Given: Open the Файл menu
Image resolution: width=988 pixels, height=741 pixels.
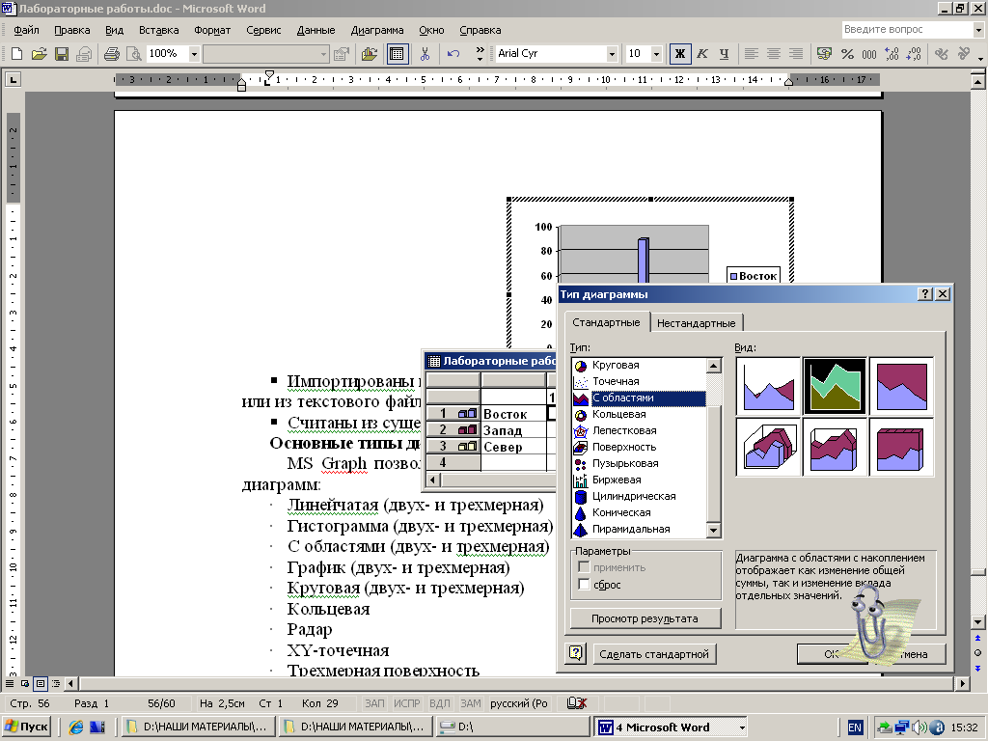Looking at the screenshot, I should (x=26, y=30).
